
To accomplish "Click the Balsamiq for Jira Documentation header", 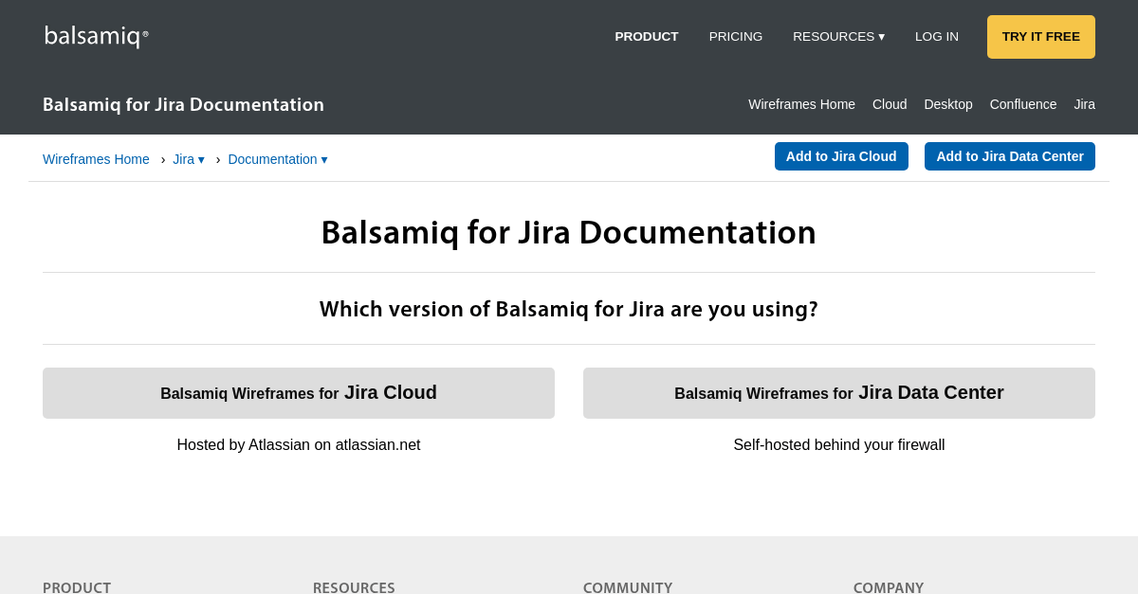I will [x=183, y=104].
